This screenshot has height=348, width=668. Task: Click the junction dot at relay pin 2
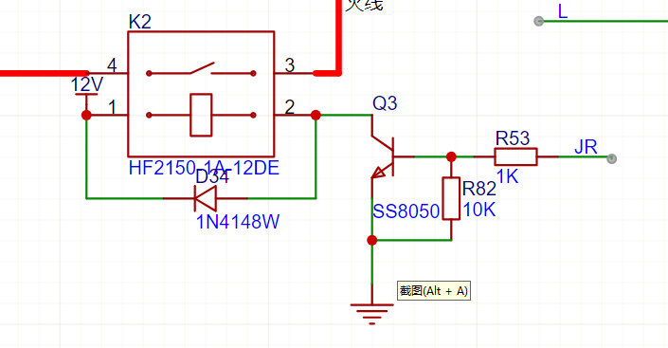coord(316,115)
